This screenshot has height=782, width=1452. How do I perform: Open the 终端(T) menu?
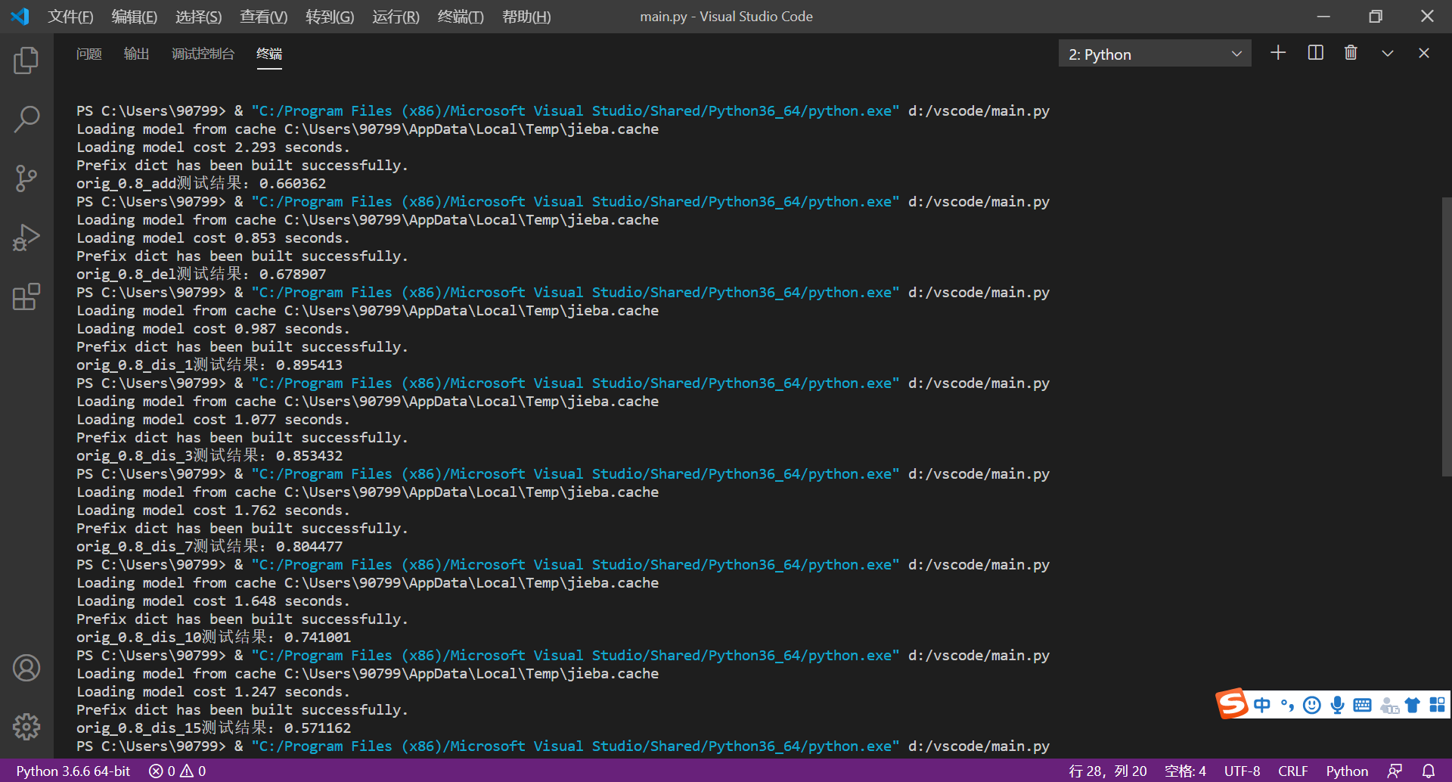pyautogui.click(x=461, y=17)
